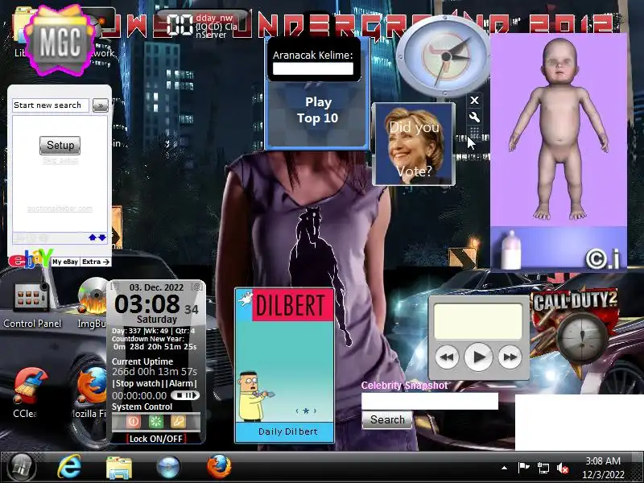644x483 pixels.
Task: Click the muted volume tray icon
Action: [562, 468]
